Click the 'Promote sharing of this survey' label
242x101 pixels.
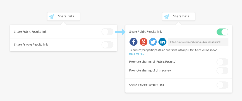pos(151,70)
